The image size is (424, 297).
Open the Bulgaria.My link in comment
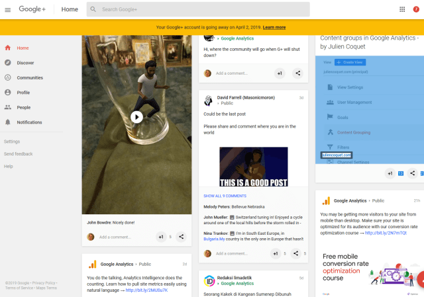coord(214,239)
